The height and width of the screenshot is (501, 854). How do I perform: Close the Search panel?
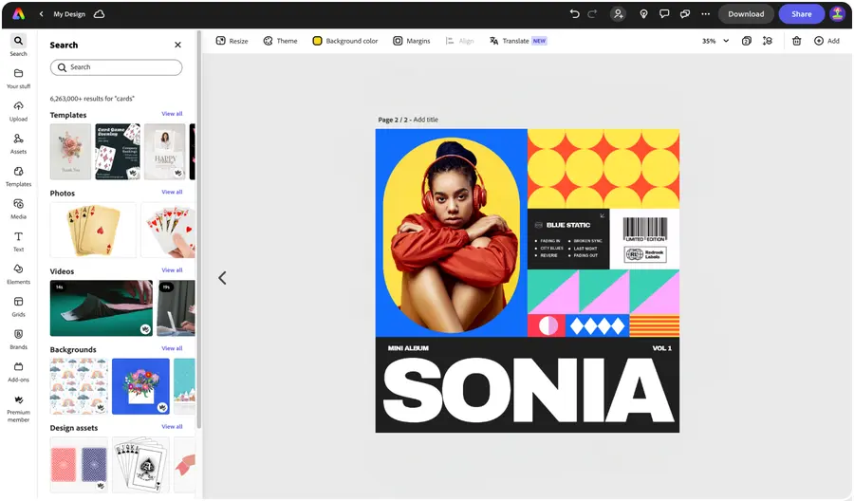pyautogui.click(x=177, y=45)
